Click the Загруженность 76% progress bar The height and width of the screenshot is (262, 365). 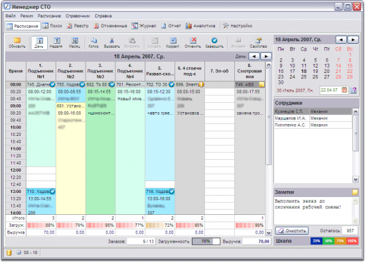[206, 241]
